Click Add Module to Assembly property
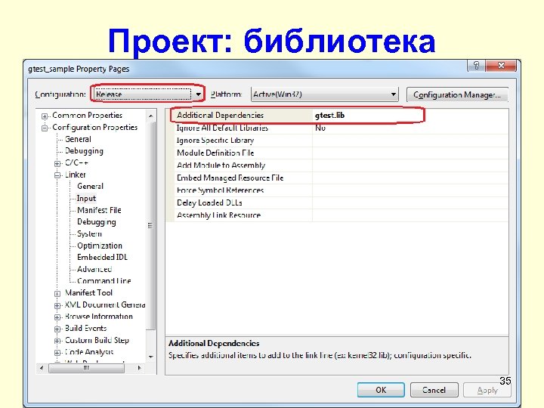 (x=221, y=165)
